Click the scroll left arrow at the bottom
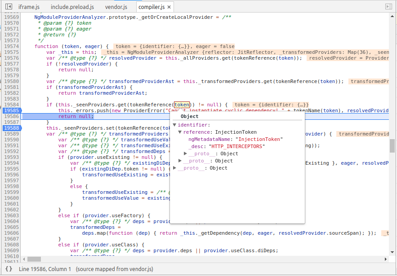 24,259
